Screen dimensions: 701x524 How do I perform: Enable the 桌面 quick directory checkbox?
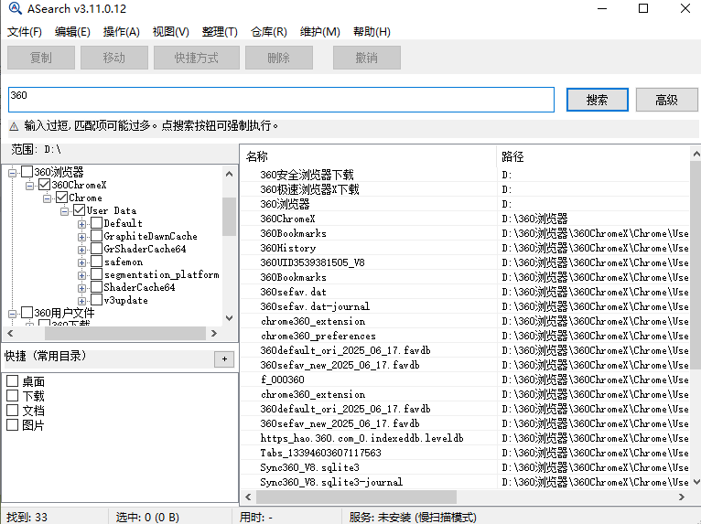click(13, 381)
